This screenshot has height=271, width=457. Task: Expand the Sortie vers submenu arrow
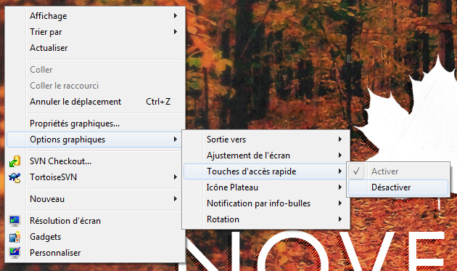[339, 139]
